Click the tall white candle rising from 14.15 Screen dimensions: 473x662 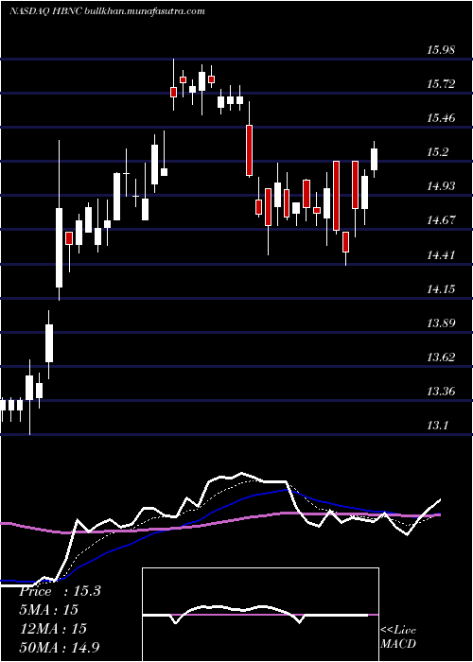(59, 248)
